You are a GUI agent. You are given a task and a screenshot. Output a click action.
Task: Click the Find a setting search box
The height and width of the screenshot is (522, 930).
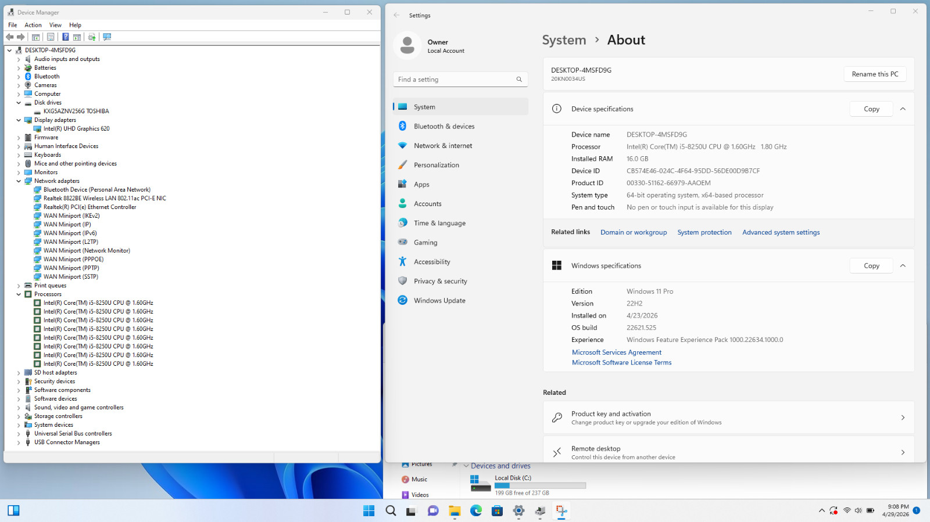460,80
